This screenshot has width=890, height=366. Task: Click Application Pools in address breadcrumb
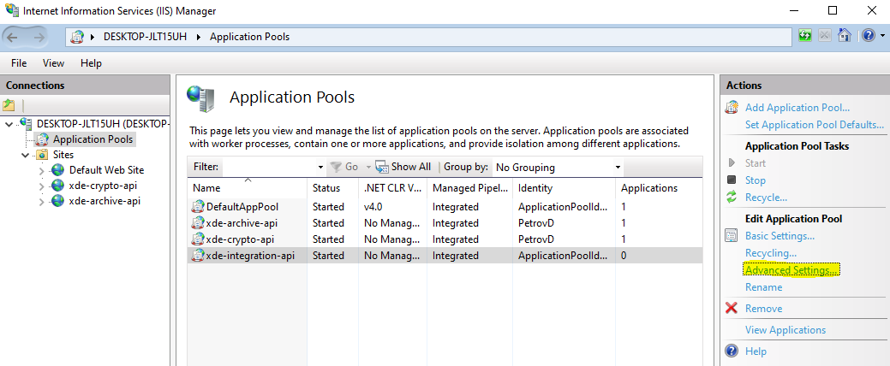coord(249,37)
